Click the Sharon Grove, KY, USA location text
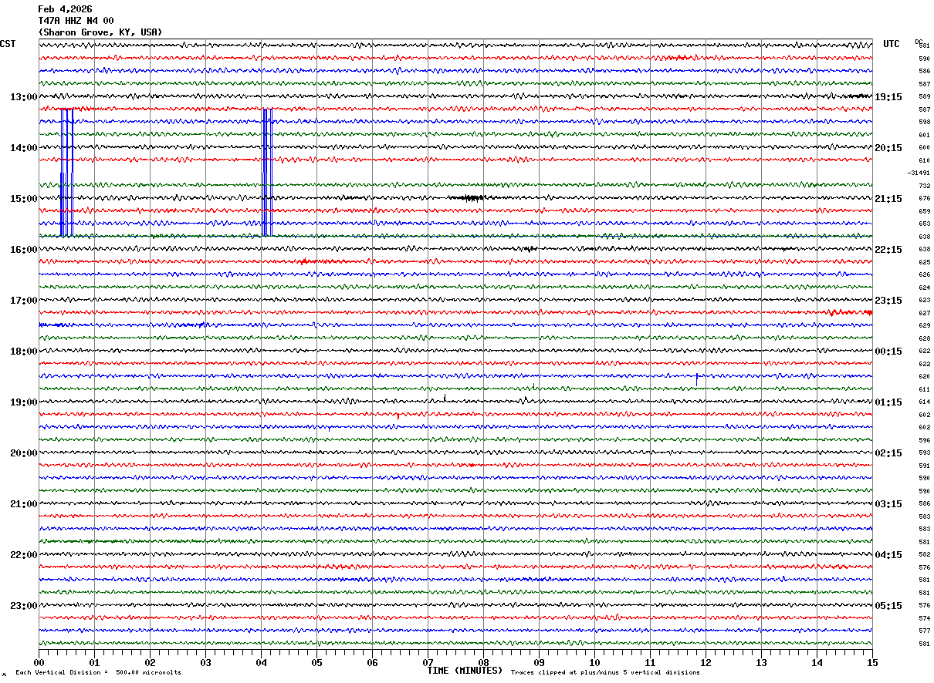Viewport: 934px width, 683px height. click(x=100, y=32)
